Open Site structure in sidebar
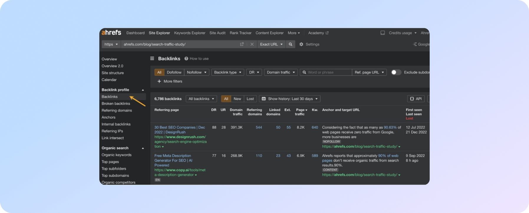The image size is (529, 213). [x=113, y=73]
